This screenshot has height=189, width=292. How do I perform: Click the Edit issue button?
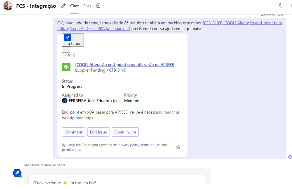[x=98, y=132]
